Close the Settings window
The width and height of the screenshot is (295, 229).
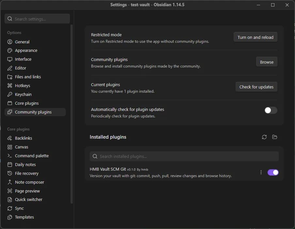click(x=287, y=5)
